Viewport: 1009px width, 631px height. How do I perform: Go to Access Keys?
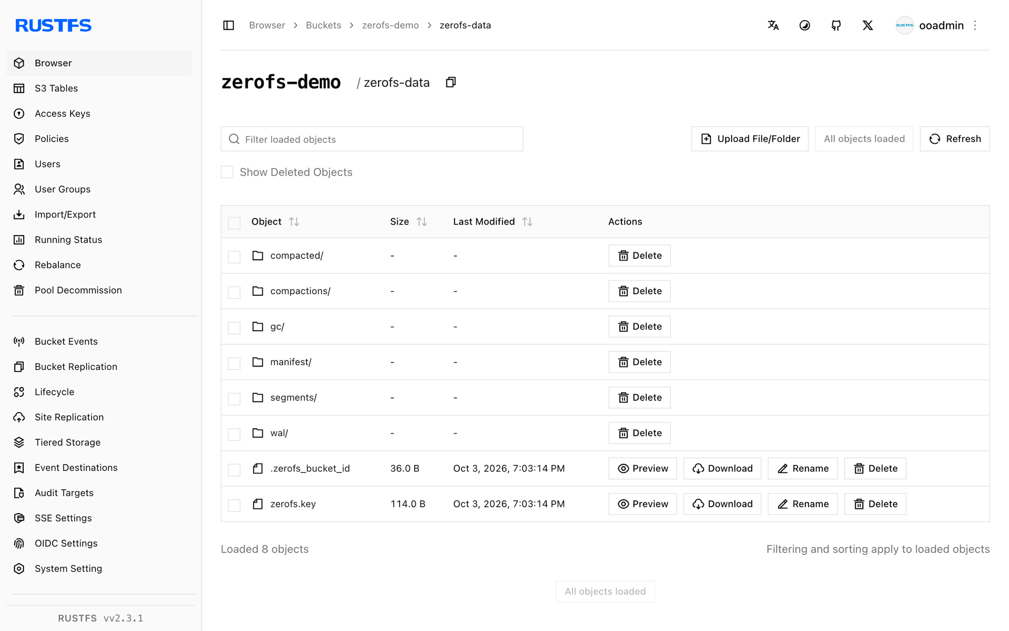[x=99, y=114]
